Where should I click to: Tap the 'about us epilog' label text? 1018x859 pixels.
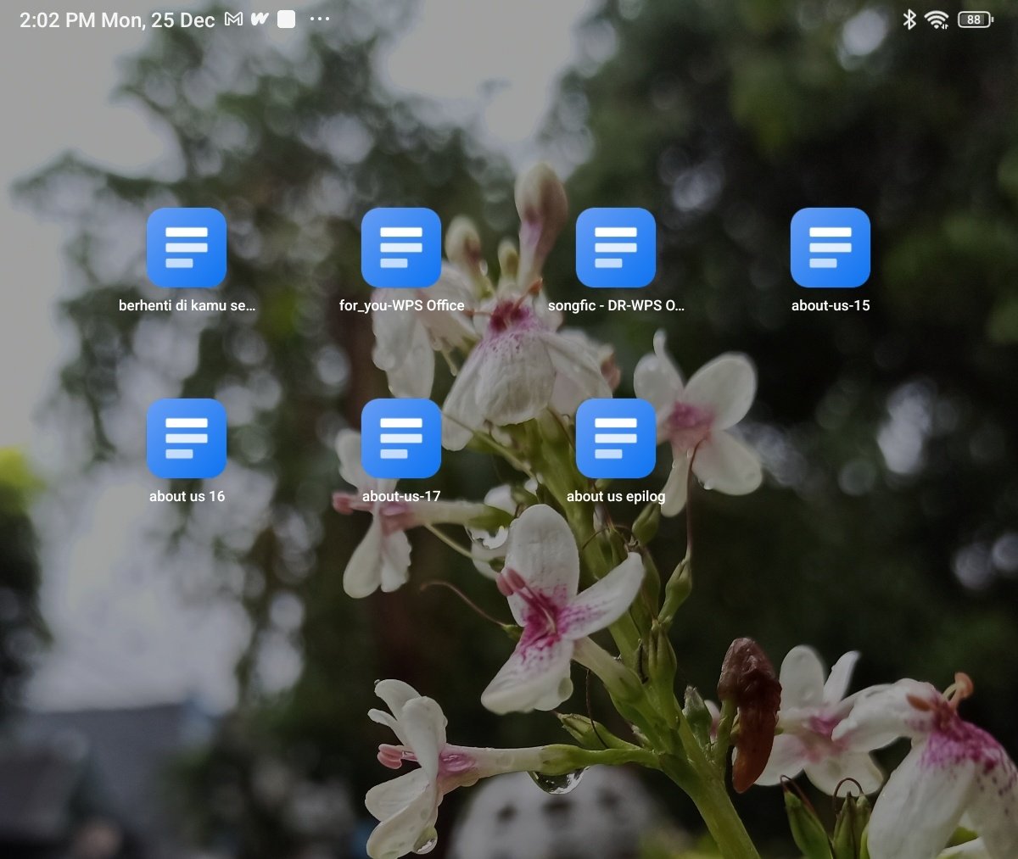[616, 496]
